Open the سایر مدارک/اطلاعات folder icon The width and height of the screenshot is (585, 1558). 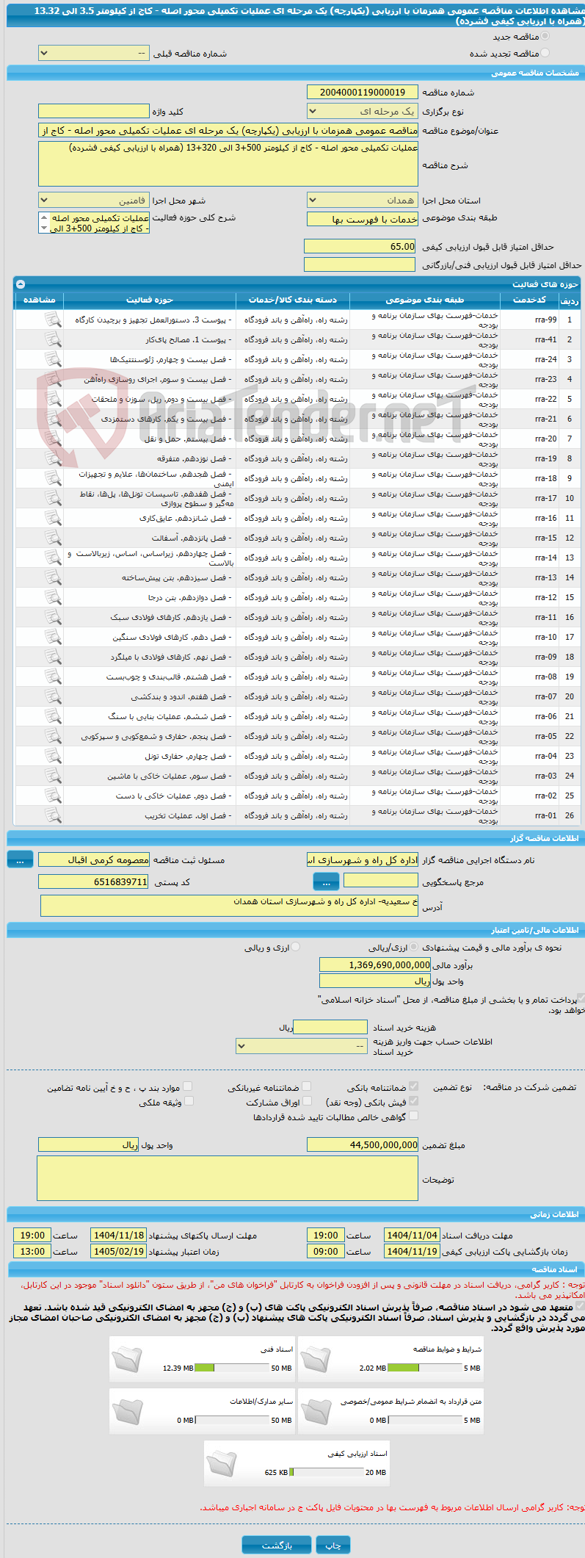coord(126,1412)
